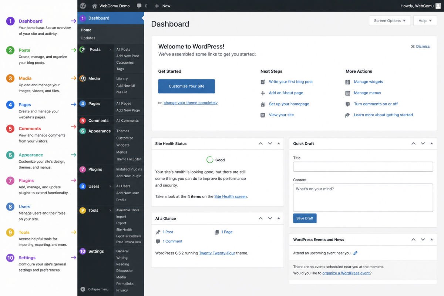Viewport: 444px width, 296px height.
Task: Move WordPress Events and News panel up
Action: coord(414,240)
